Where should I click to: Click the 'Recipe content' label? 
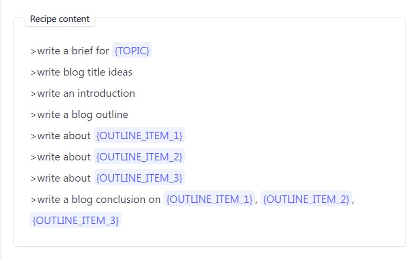coord(60,19)
